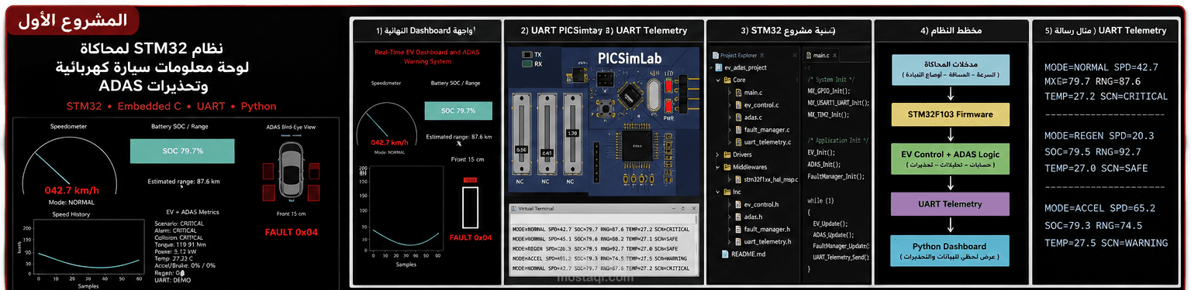The image size is (1191, 290).
Task: Click 'MODE=ACCEL SPD=65.2' in UART Telemetry message panel
Action: [x=1100, y=208]
